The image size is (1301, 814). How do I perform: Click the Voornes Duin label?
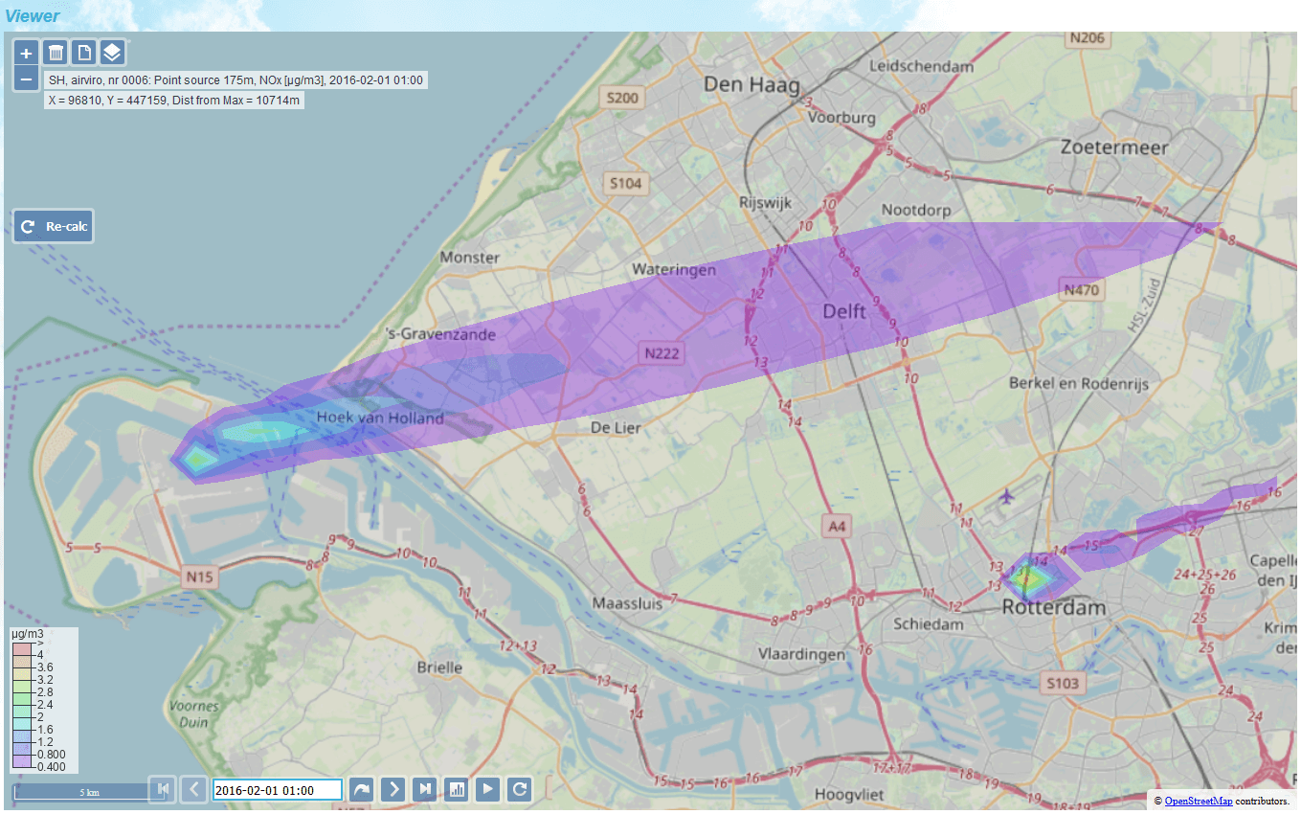coord(195,714)
